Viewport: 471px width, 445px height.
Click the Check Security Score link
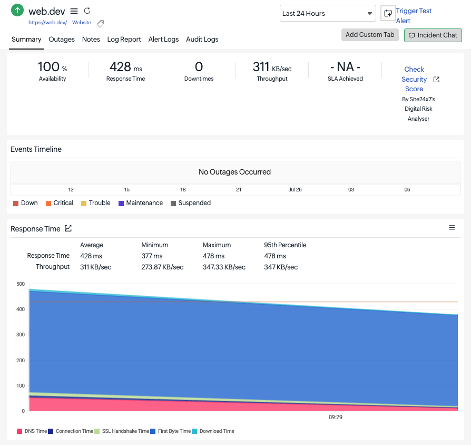click(x=414, y=79)
